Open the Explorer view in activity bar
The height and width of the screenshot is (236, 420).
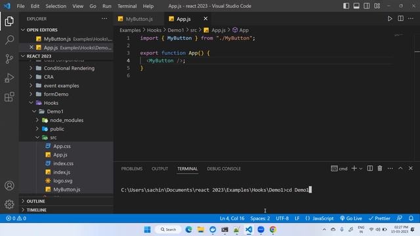[9, 22]
